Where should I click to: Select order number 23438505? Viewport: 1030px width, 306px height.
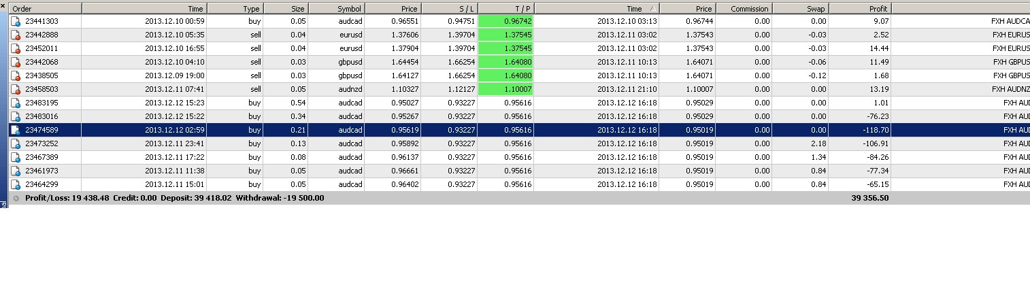tap(41, 75)
